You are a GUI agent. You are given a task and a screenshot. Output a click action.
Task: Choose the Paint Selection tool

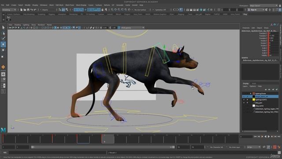[x=3, y=38]
